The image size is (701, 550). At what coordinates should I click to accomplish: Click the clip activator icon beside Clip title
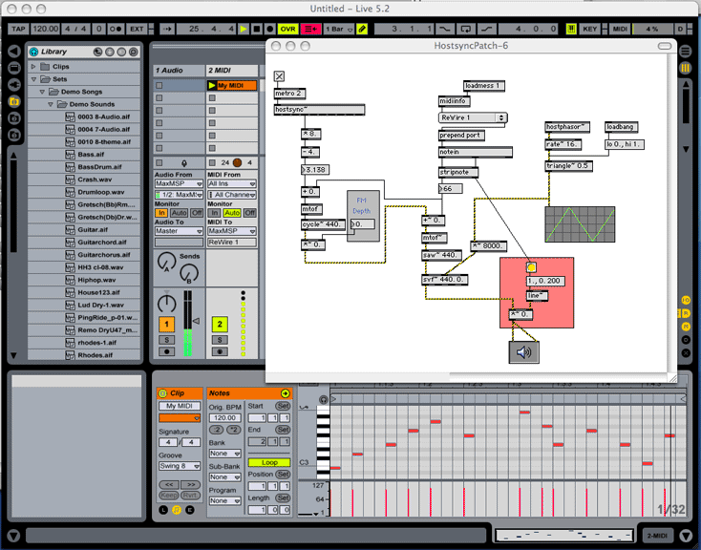pyautogui.click(x=162, y=393)
